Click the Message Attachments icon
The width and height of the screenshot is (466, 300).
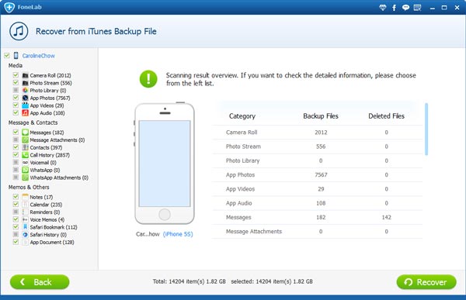coord(26,140)
